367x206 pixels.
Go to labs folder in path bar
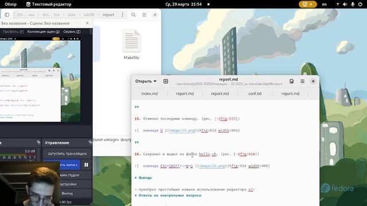[x=72, y=15]
